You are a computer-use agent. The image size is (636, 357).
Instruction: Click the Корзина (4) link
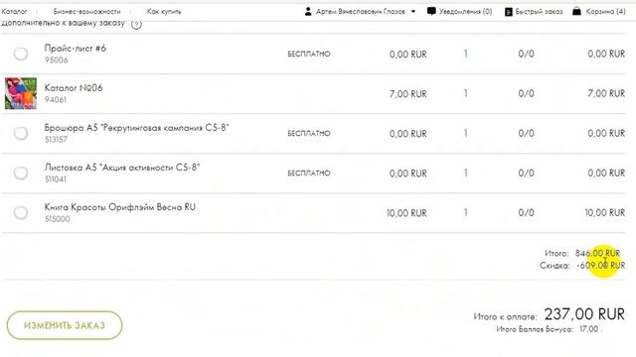pos(605,11)
